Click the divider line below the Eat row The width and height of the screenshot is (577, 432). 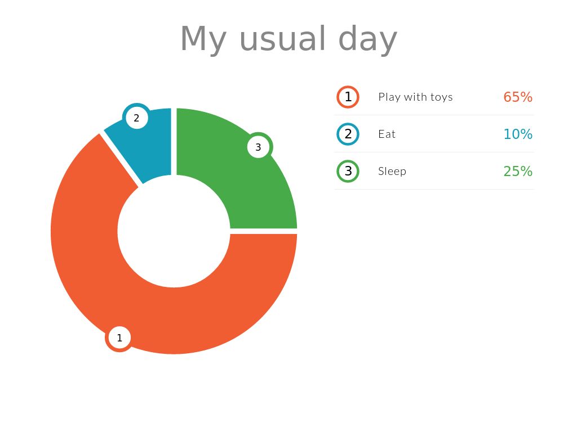tap(434, 152)
